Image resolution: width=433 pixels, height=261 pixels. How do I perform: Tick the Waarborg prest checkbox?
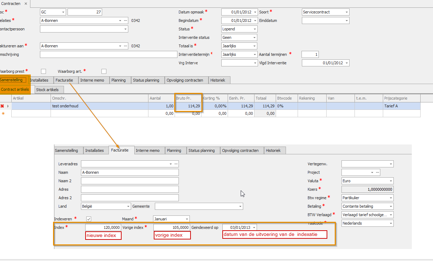tap(43, 71)
